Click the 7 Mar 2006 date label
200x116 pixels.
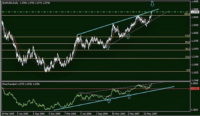tap(70, 113)
